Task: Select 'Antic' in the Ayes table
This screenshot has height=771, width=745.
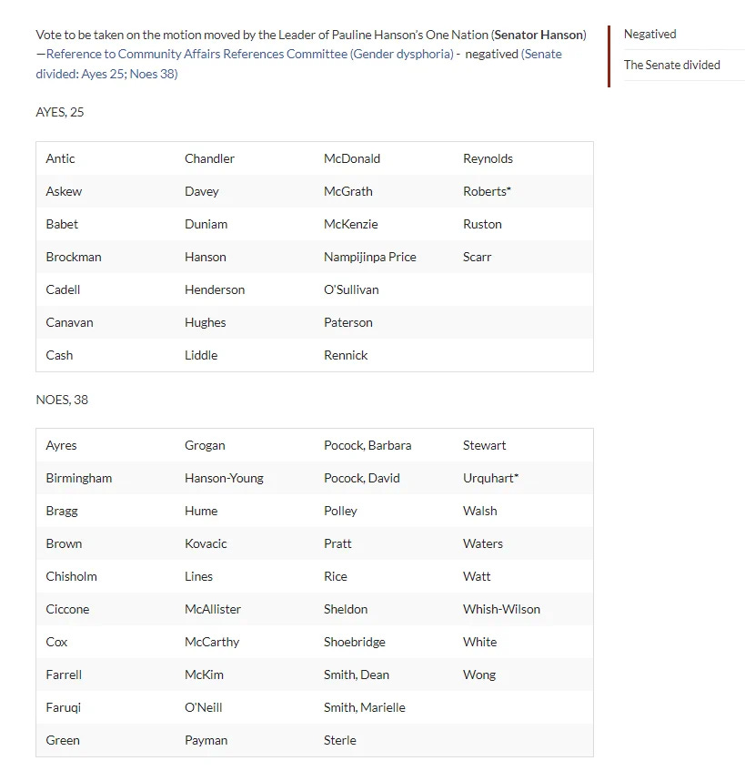Action: click(x=60, y=158)
